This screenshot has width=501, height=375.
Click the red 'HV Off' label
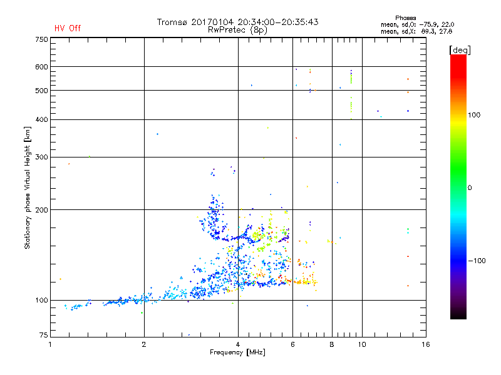coord(68,28)
